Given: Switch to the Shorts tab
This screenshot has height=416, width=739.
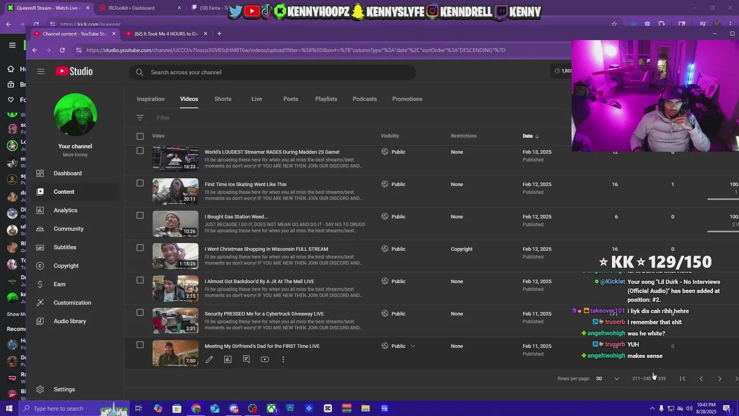Looking at the screenshot, I should point(223,99).
